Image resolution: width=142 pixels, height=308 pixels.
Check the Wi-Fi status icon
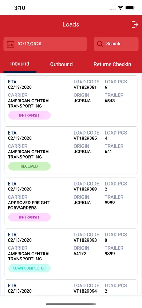tap(120, 8)
